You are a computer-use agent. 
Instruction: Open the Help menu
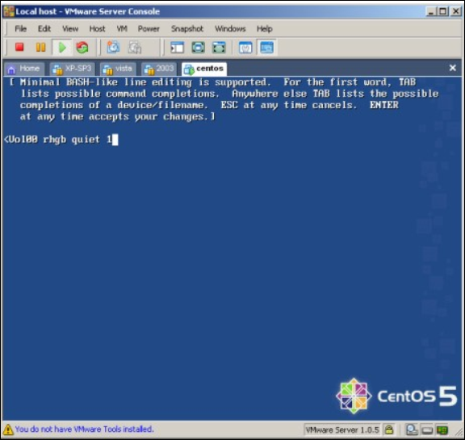point(265,29)
